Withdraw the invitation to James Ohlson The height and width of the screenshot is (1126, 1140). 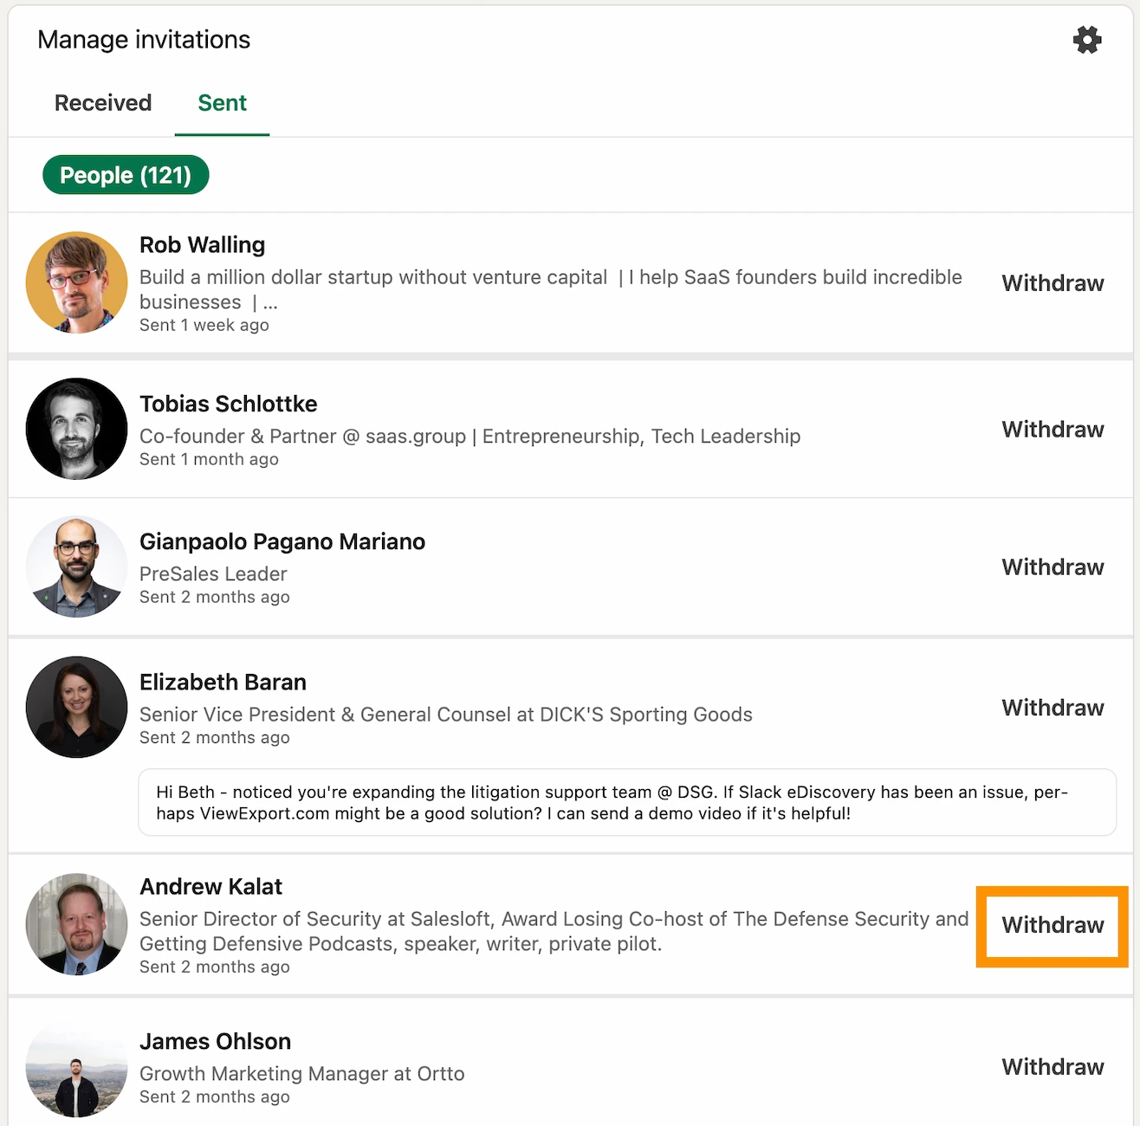[x=1052, y=1066]
